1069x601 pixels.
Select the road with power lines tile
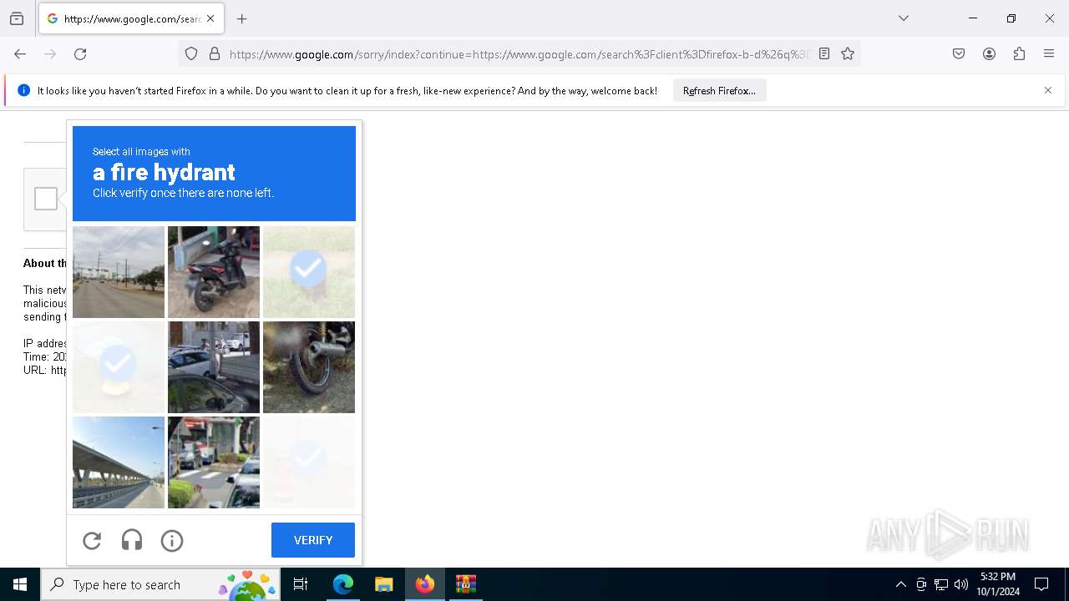119,272
